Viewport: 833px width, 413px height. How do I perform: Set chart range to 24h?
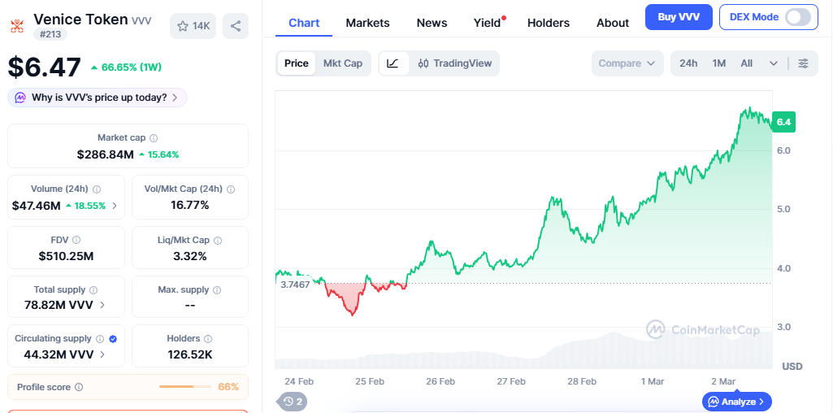point(688,63)
